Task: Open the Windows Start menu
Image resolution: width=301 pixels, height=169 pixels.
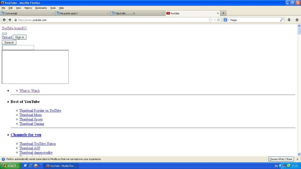Action: pos(10,166)
